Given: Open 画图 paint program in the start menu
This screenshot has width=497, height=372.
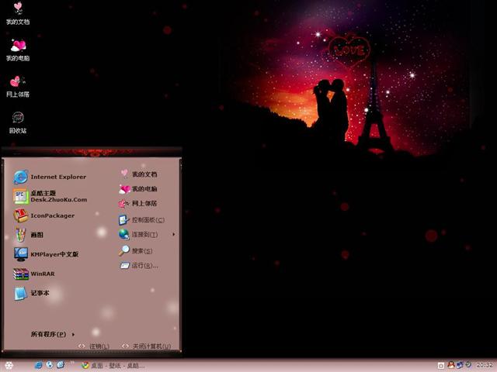Looking at the screenshot, I should 29,235.
